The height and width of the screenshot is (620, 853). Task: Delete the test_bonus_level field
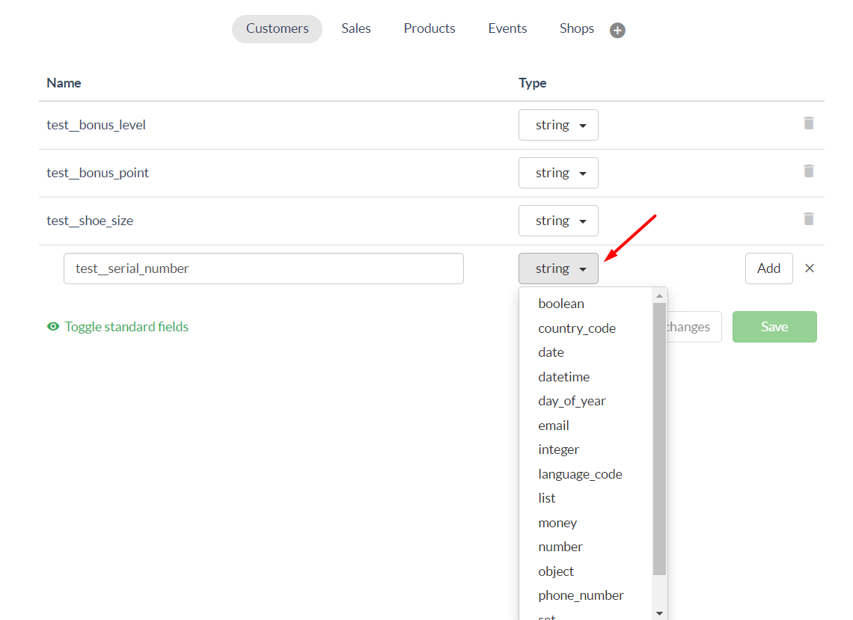click(x=808, y=123)
